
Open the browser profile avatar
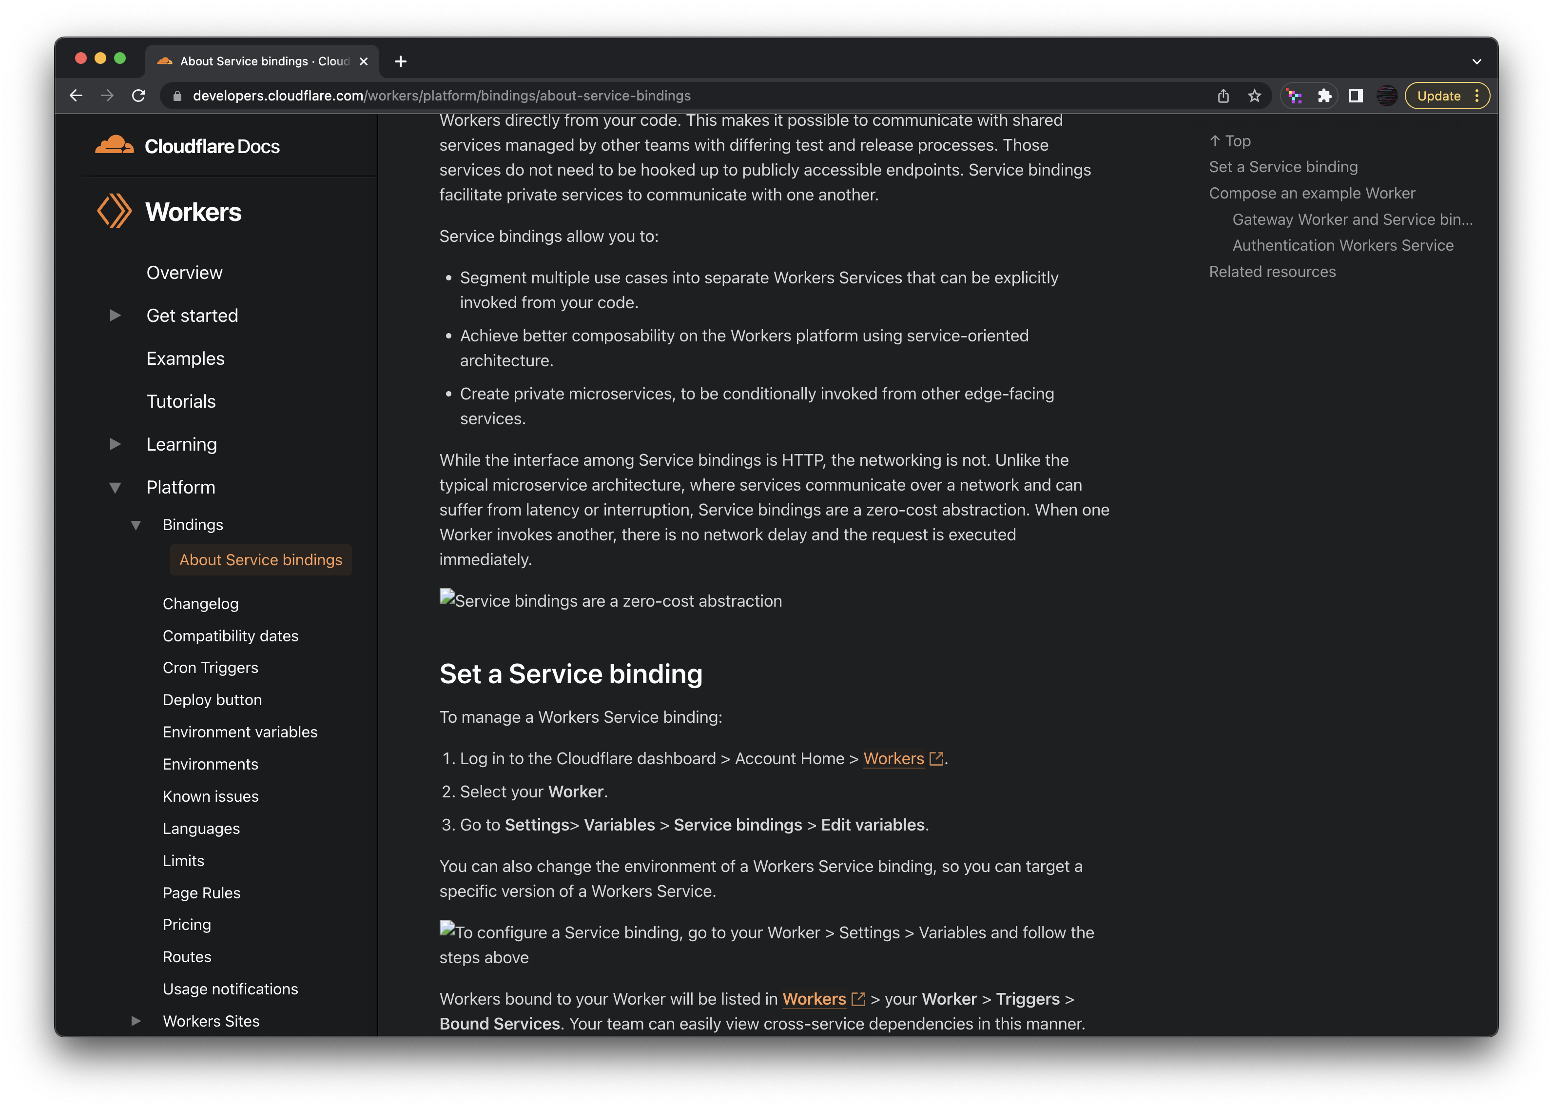1386,96
